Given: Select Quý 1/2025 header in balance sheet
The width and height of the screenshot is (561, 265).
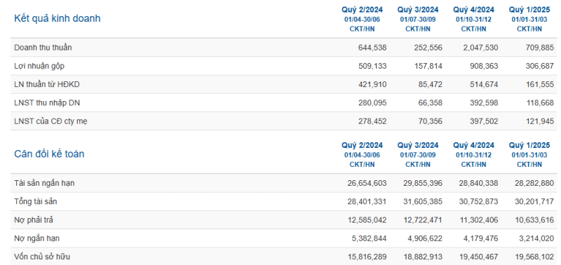Looking at the screenshot, I should click(x=529, y=145).
